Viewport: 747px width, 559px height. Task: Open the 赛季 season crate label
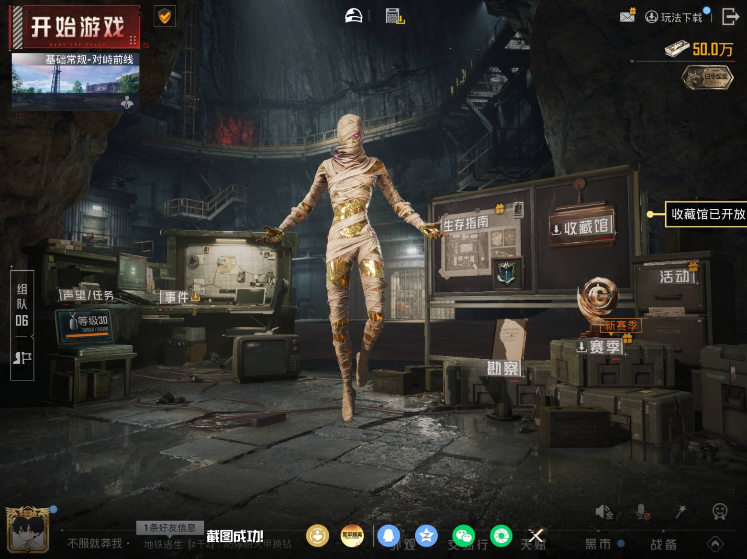(599, 347)
